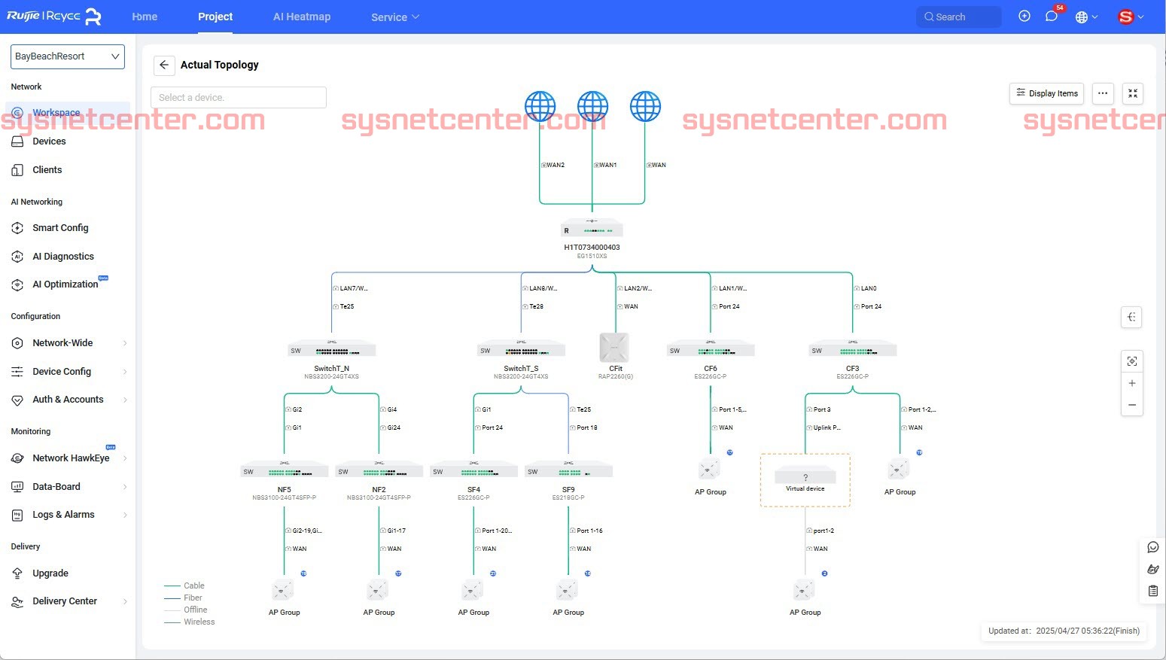
Task: Open the user account avatar menu
Action: click(x=1131, y=17)
